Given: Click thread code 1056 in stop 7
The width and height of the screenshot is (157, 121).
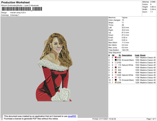Looking at the screenshot, I should [x=137, y=72].
